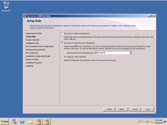Click the Next button
The height and width of the screenshot is (125, 167).
122,109
